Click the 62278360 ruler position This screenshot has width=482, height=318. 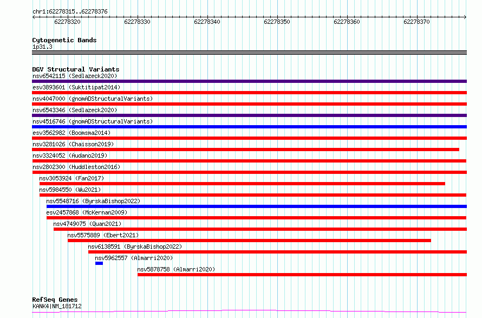(347, 22)
